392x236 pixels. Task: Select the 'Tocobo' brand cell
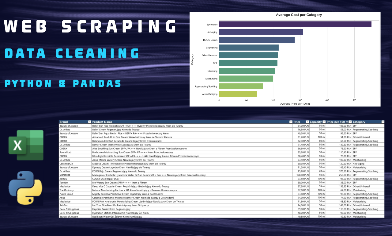pos(75,183)
